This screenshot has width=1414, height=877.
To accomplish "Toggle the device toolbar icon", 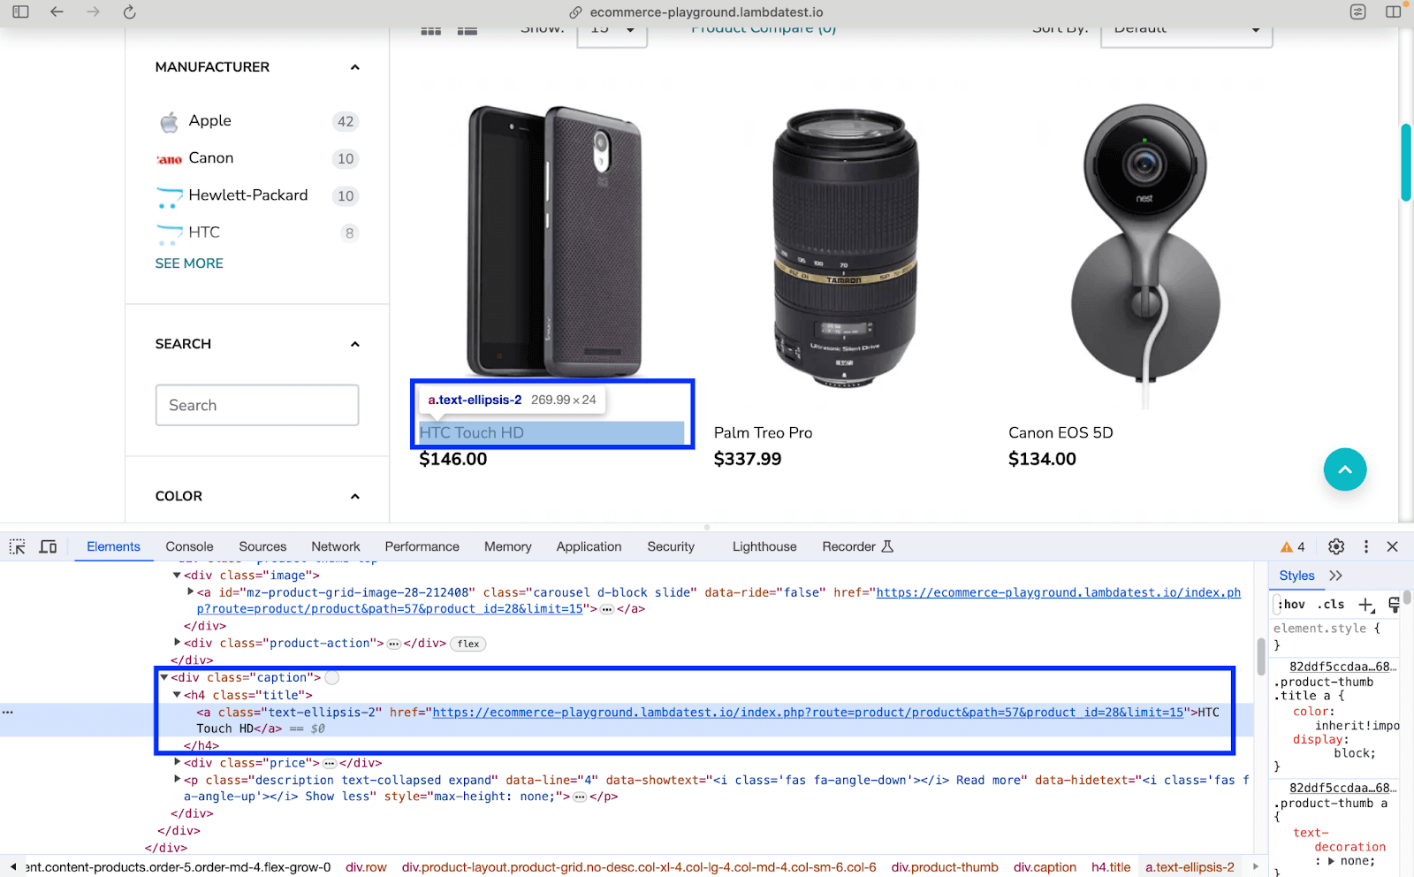I will [48, 546].
